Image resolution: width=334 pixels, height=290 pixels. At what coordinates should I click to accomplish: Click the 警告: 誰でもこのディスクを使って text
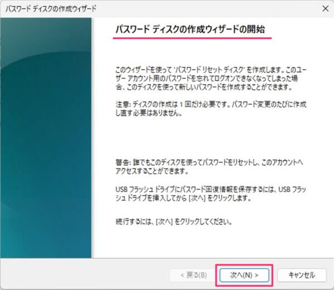[x=209, y=166]
